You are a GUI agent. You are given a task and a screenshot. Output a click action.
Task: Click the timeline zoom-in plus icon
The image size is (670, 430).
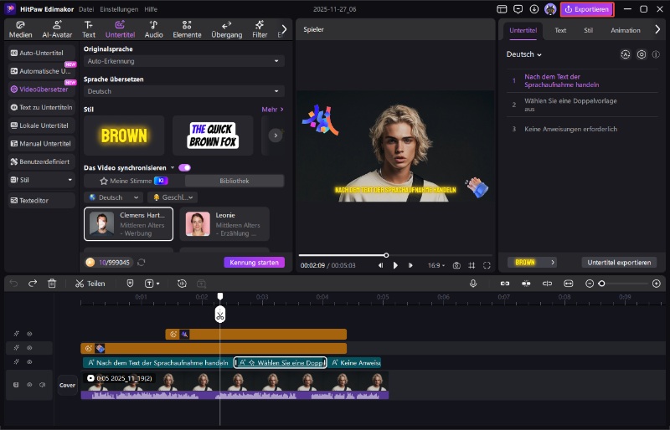coord(656,284)
